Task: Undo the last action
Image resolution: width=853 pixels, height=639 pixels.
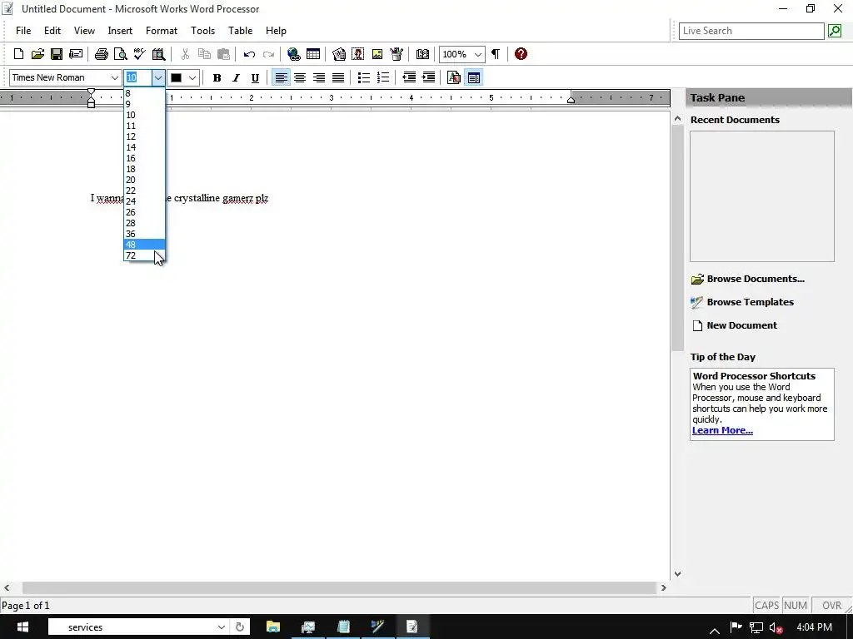Action: 249,54
